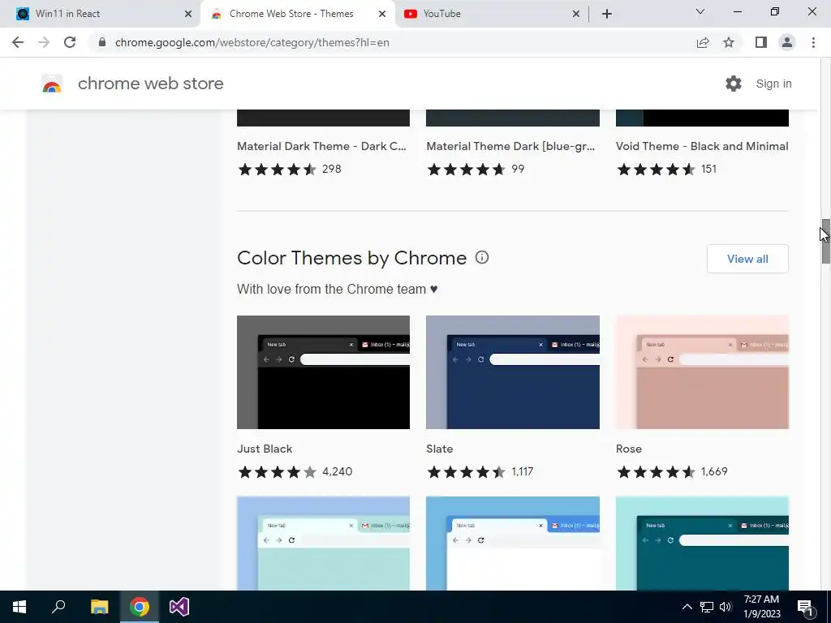Click the Rose rating count 1,669

pyautogui.click(x=714, y=471)
